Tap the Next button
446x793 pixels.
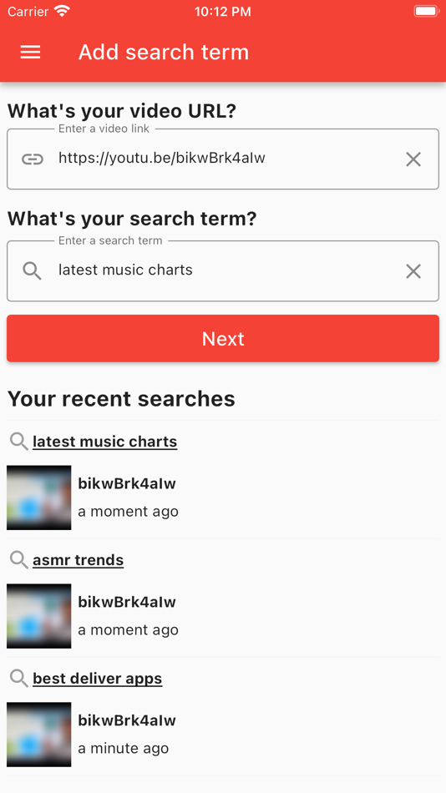(223, 338)
